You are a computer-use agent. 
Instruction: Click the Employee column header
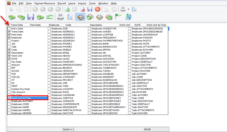tap(54, 25)
